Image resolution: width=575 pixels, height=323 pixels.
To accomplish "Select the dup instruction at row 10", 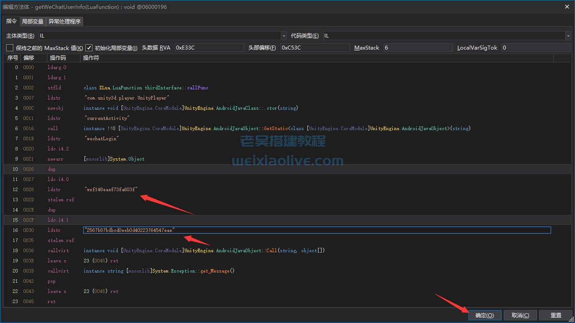I will (52, 169).
